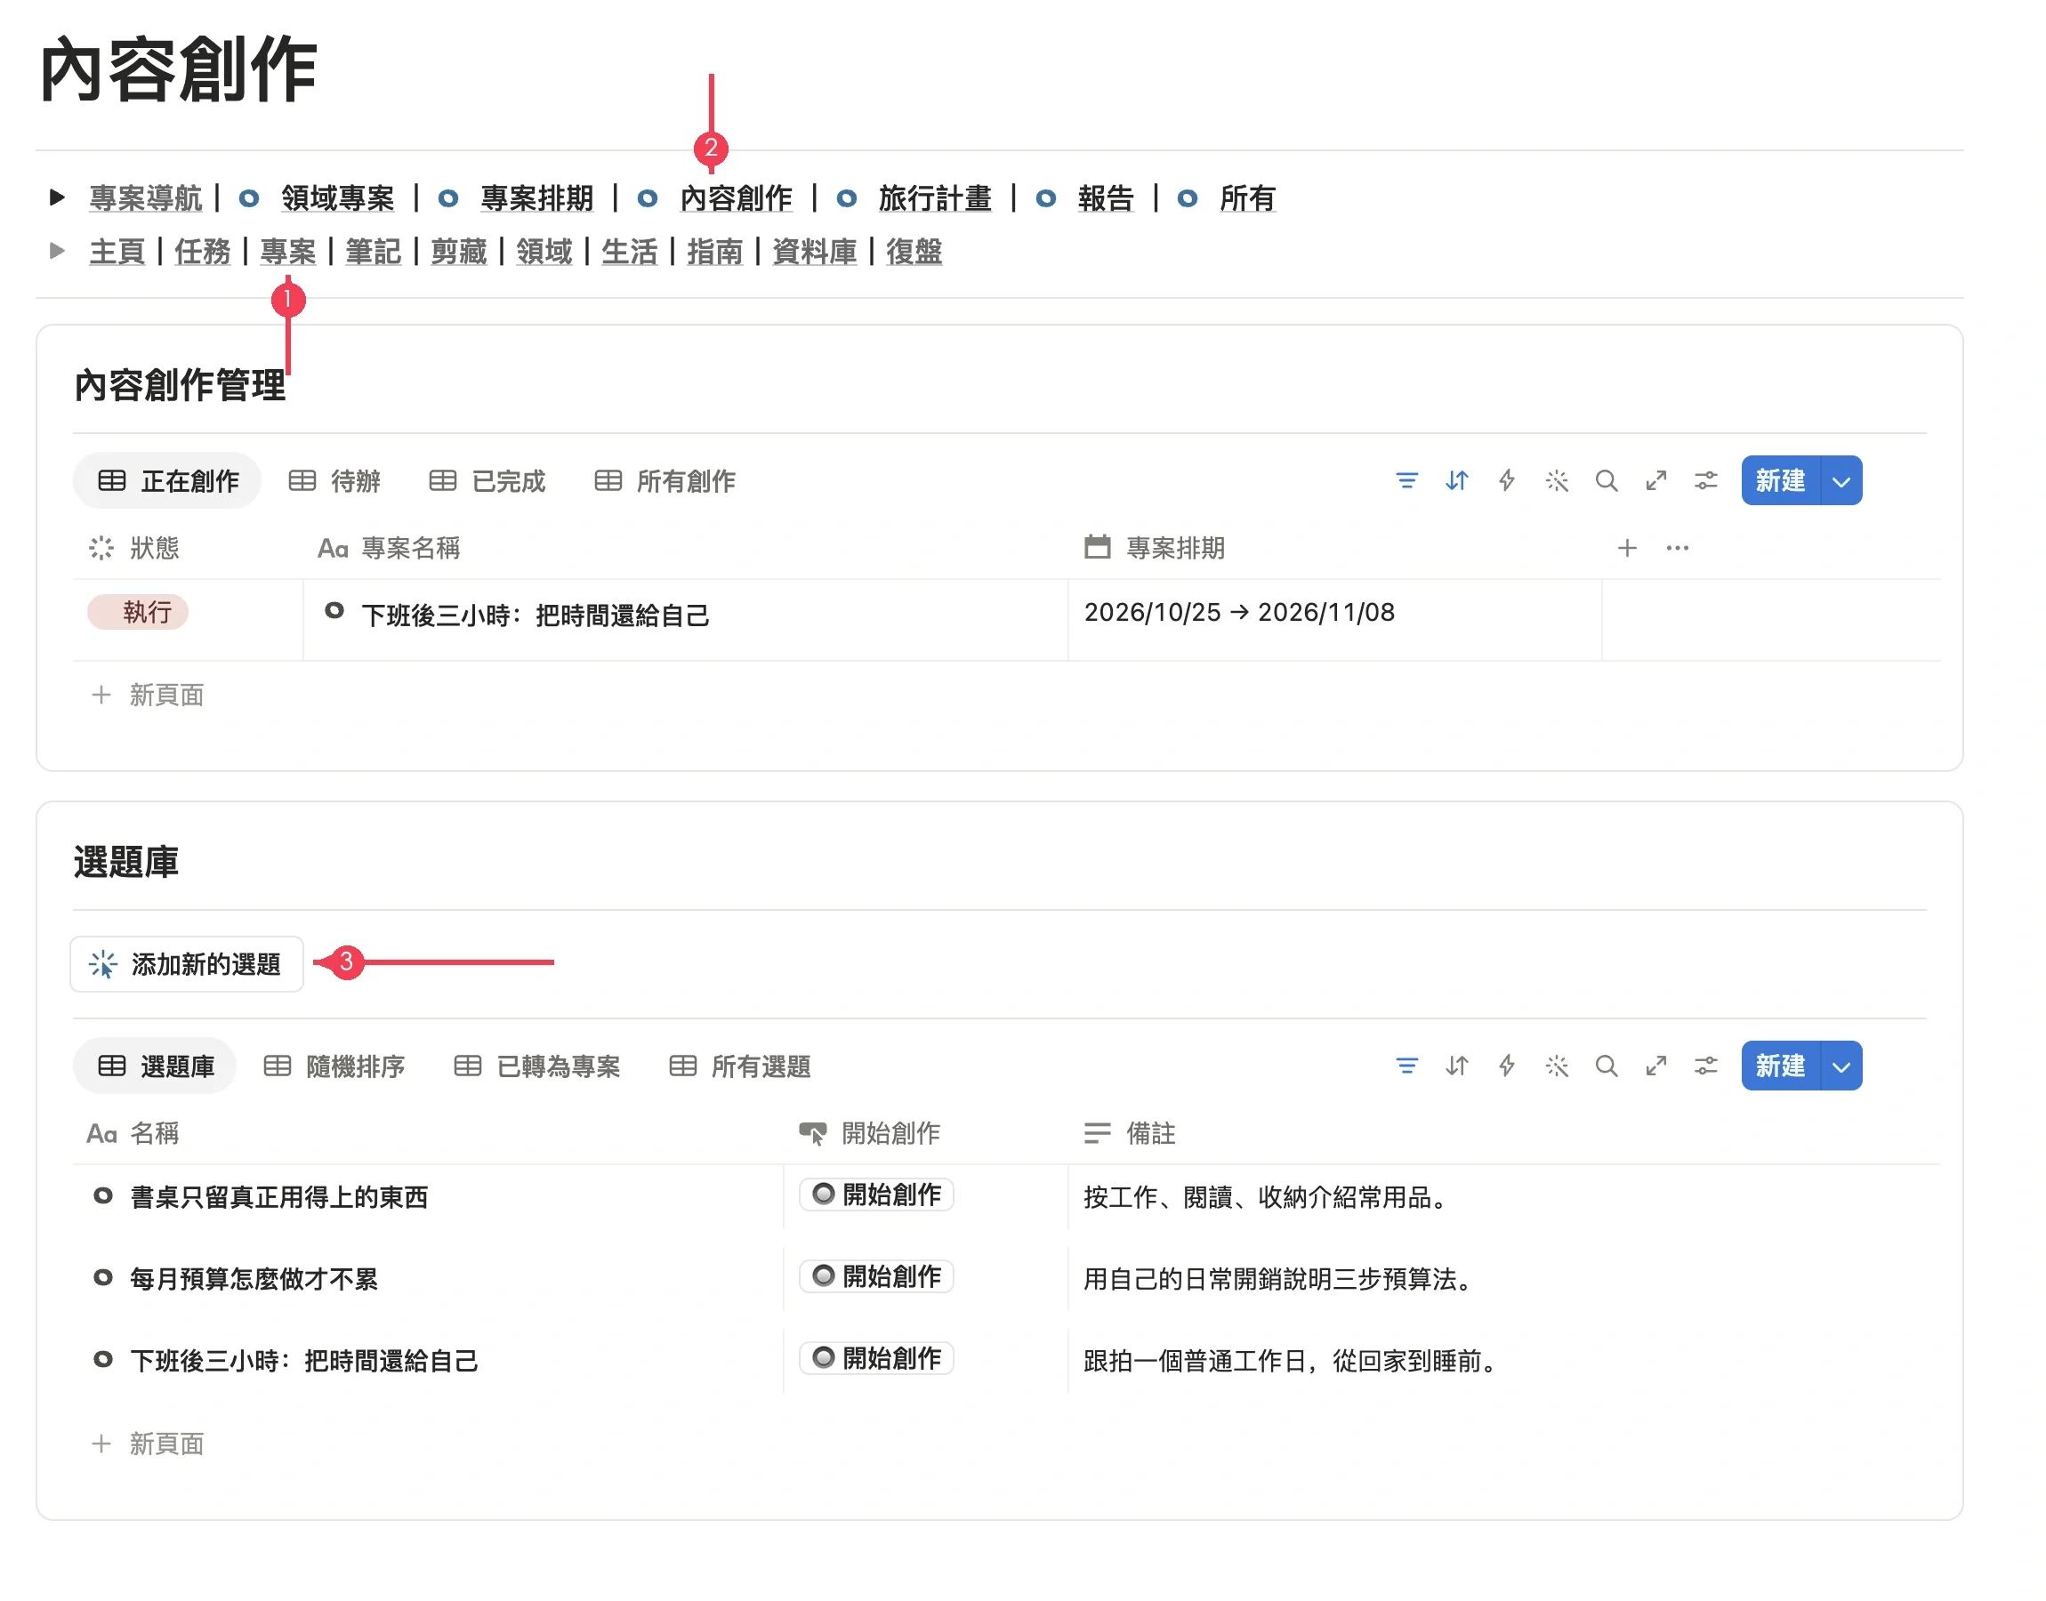Viewport: 2046px width, 1601px height.
Task: Open 下班後三小時 page in 選題庫 list
Action: point(304,1361)
